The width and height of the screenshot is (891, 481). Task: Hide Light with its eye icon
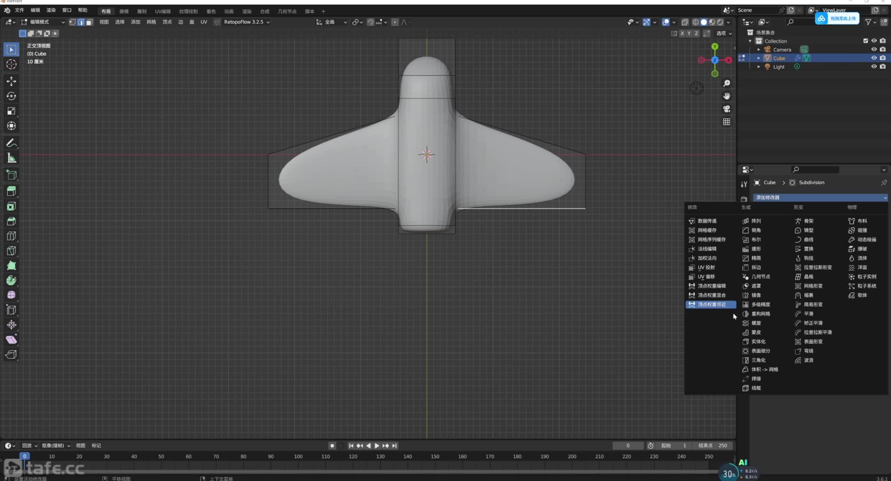pos(874,66)
